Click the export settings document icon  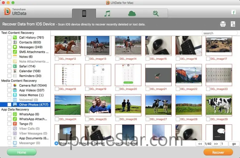click(233, 24)
